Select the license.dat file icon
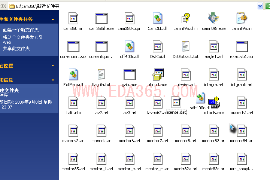 (176, 102)
